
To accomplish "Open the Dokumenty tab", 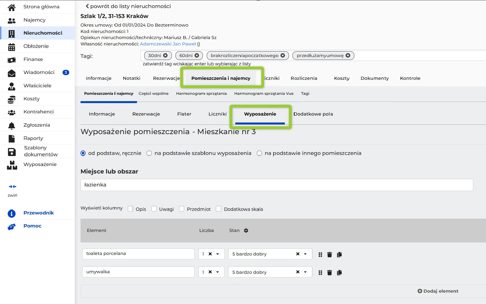I will click(374, 78).
